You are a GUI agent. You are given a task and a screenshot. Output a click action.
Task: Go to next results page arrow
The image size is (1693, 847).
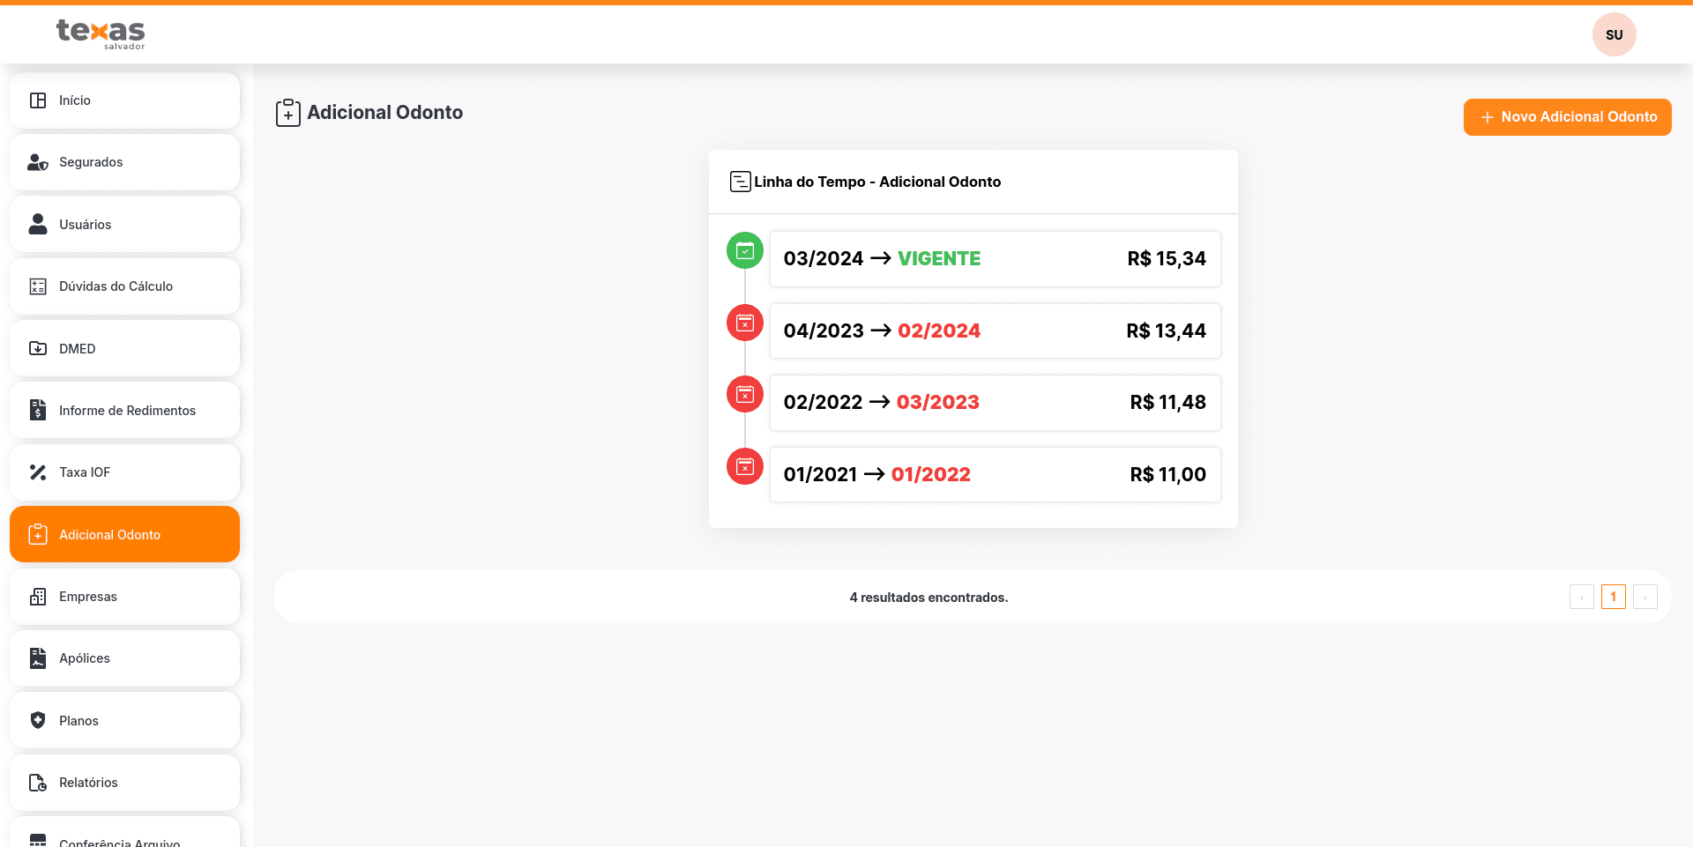1645,598
